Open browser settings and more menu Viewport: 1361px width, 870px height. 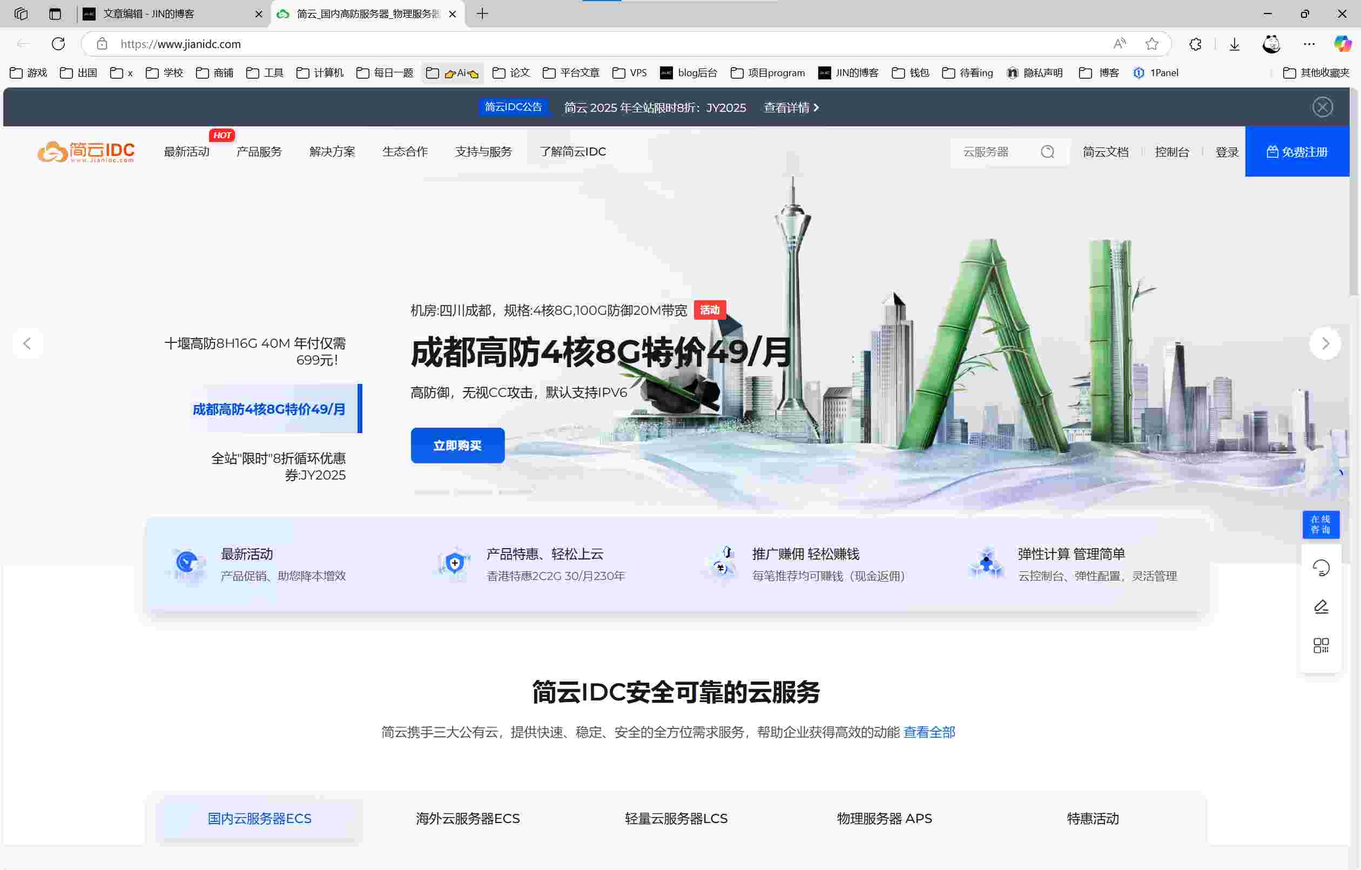pyautogui.click(x=1309, y=44)
